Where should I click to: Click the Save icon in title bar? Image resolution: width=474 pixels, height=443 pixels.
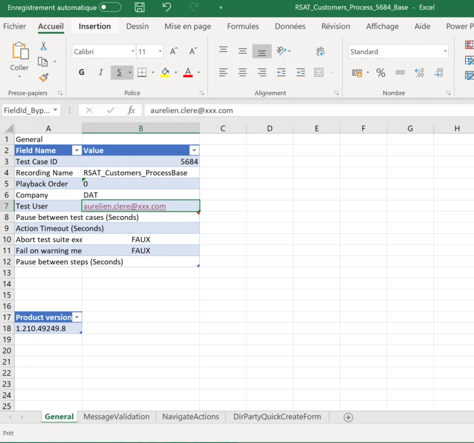(x=140, y=8)
